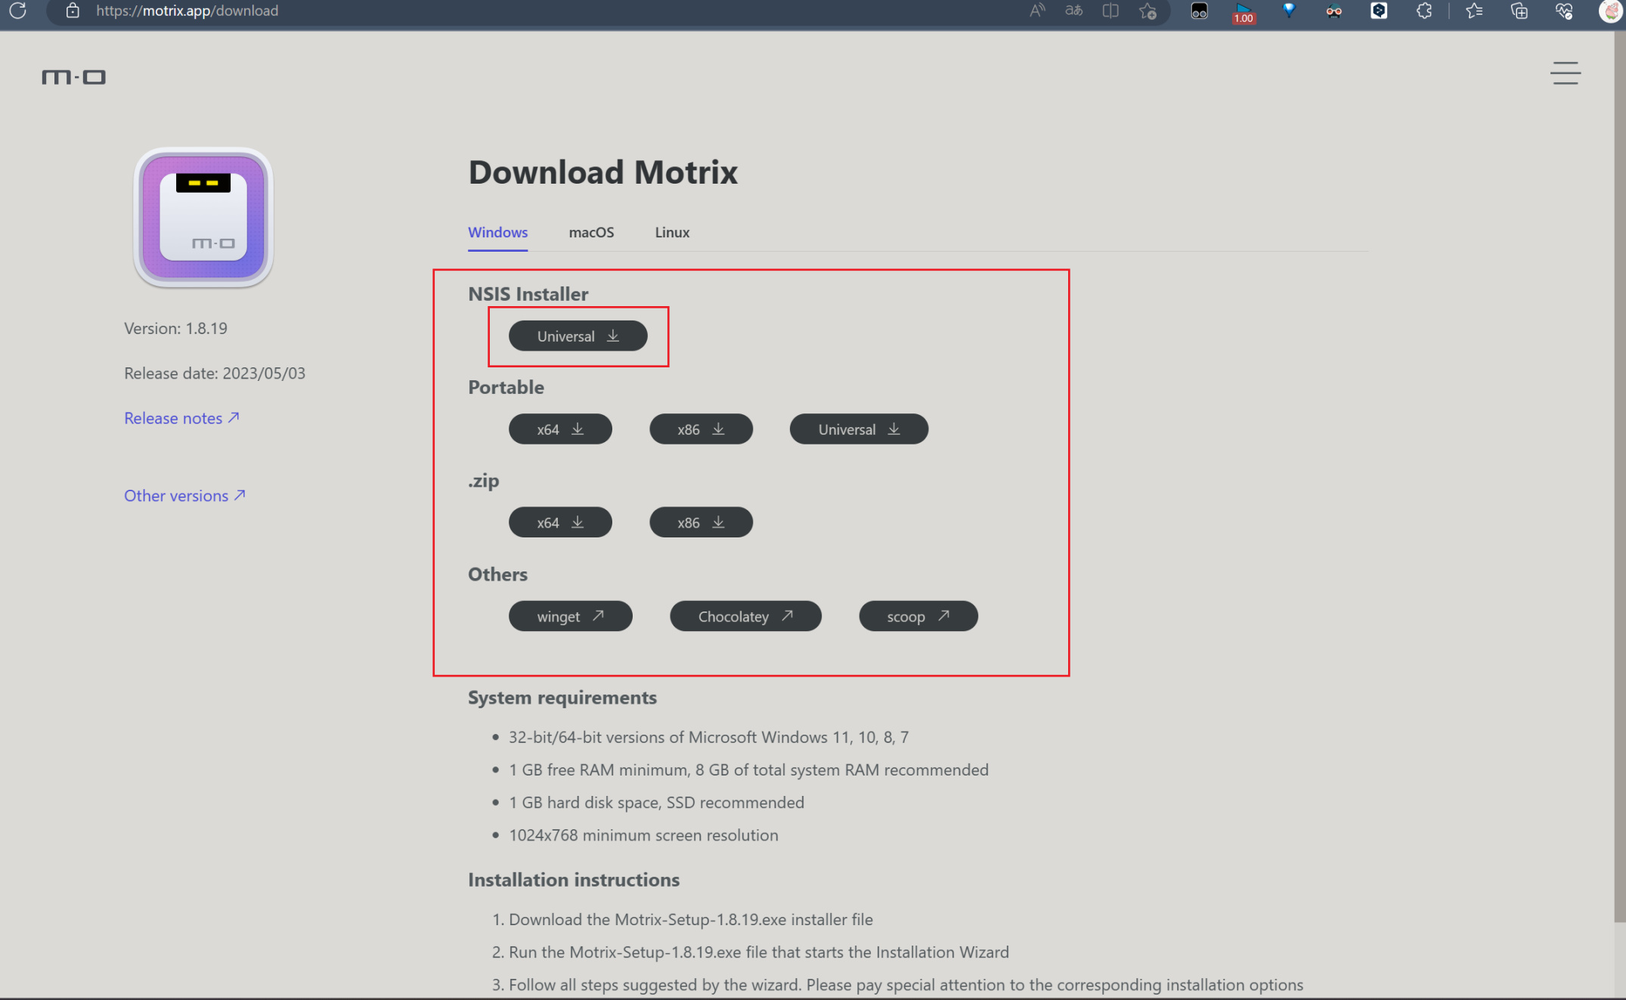Download the .zip x64 package

coord(560,522)
